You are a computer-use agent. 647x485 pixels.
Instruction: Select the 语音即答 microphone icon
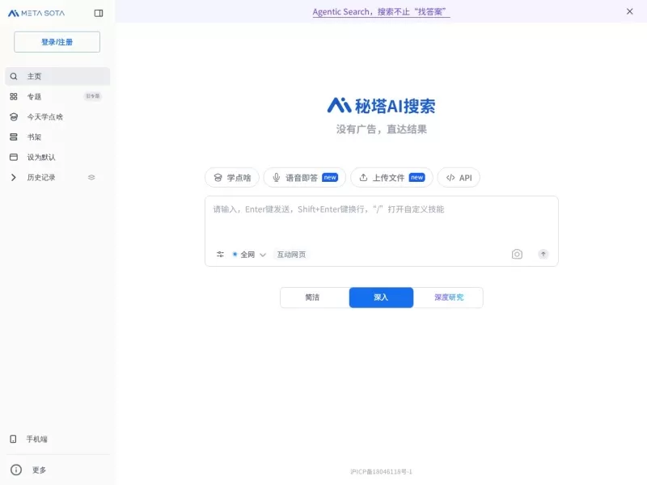click(x=278, y=177)
